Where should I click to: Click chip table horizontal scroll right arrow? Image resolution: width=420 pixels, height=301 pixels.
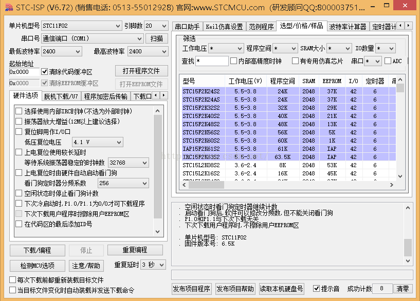[392, 185]
